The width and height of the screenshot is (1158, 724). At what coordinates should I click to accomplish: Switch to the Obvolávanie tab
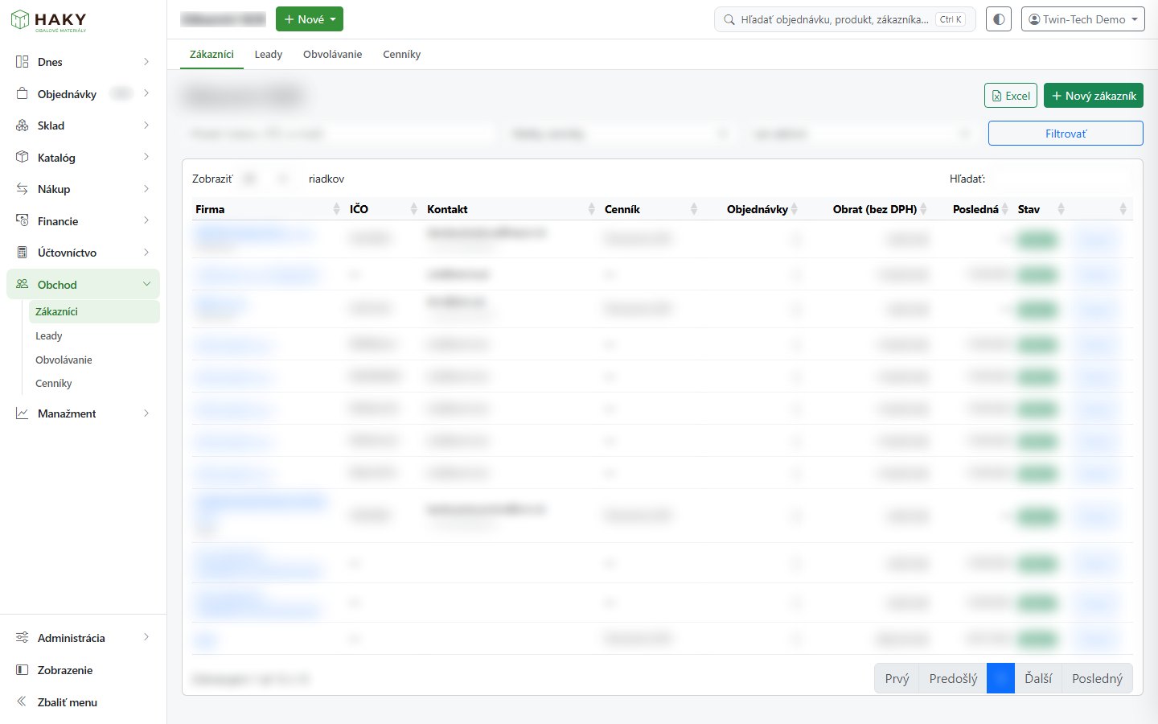[332, 54]
